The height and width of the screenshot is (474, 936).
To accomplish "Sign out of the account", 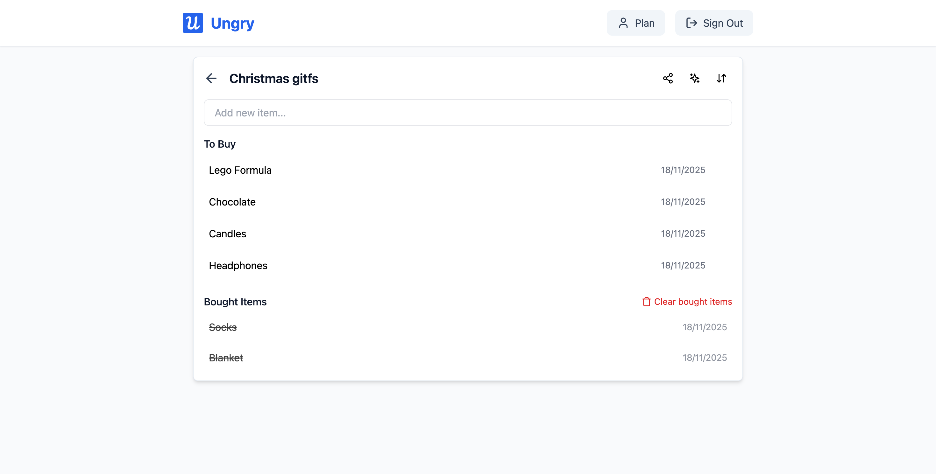I will [x=714, y=23].
